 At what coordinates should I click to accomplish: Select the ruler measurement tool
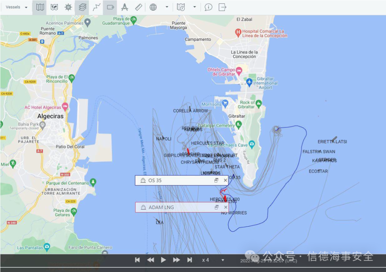[x=139, y=7]
